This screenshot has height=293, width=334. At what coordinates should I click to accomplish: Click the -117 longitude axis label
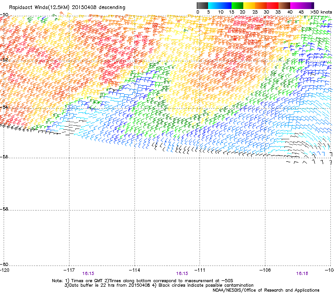[x=69, y=270]
